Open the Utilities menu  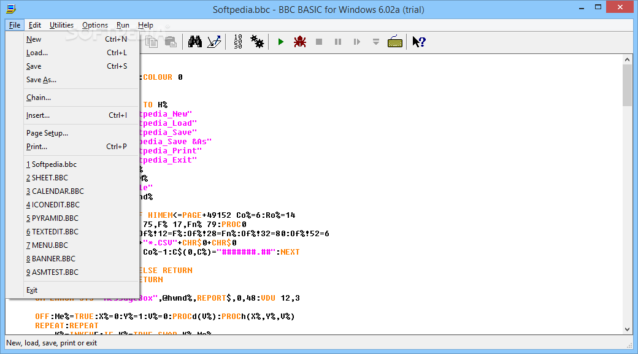click(61, 25)
